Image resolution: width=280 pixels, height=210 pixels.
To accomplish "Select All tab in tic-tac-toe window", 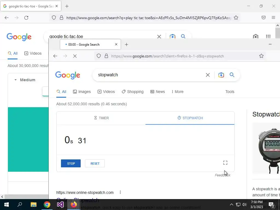I will 13,53.
